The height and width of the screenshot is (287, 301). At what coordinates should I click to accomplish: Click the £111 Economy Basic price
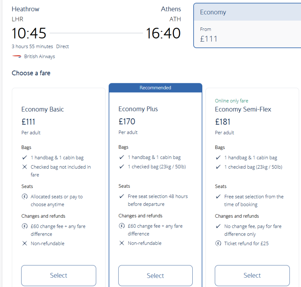pyautogui.click(x=28, y=121)
